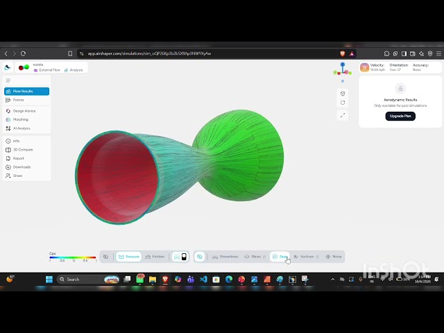The width and height of the screenshot is (444, 333).
Task: Toggle surface visibility eye icon
Action: pos(105,257)
